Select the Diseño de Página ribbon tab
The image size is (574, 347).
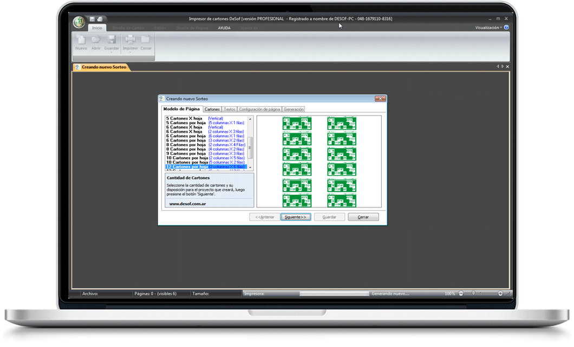tap(192, 28)
